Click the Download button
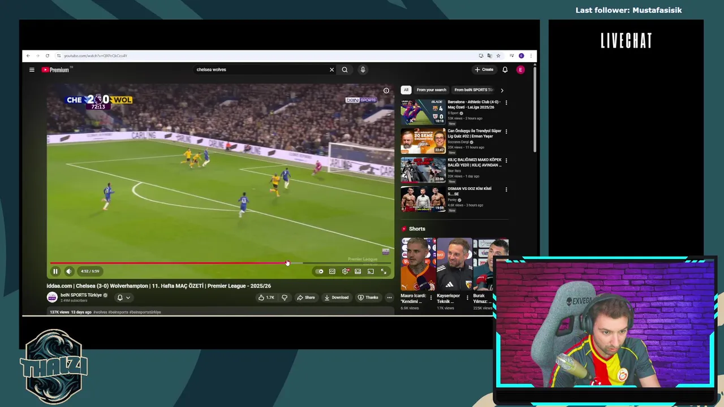 click(x=336, y=297)
